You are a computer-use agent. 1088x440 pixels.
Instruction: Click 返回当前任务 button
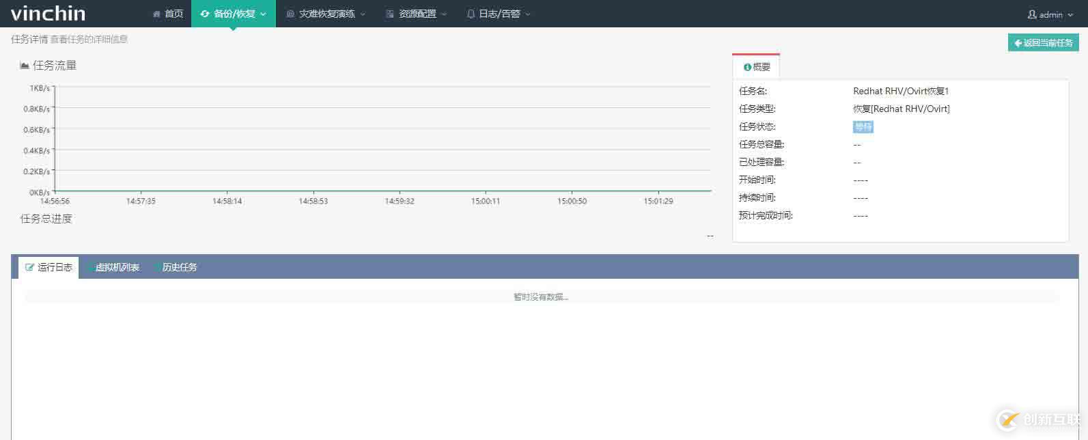pyautogui.click(x=1043, y=42)
